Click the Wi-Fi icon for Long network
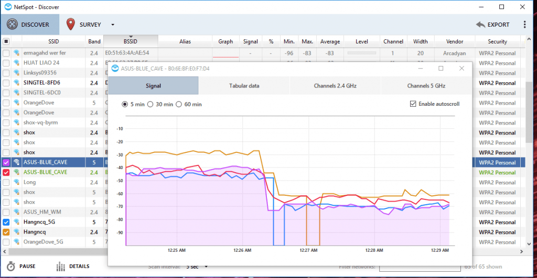Viewport: 537px width, 278px height. (x=16, y=182)
